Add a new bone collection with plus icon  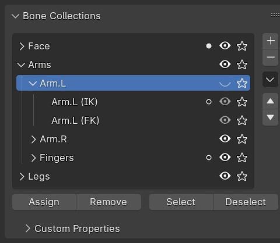(271, 41)
